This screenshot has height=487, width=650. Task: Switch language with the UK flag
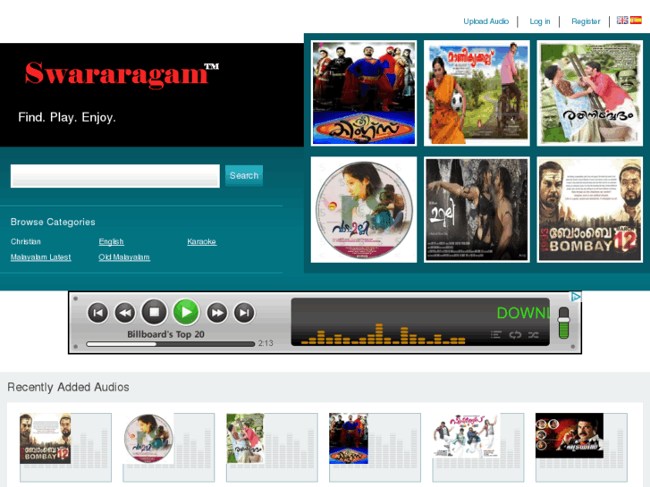pyautogui.click(x=622, y=20)
